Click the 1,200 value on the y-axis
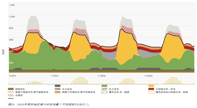The height and width of the screenshot is (108, 197). (12, 5)
